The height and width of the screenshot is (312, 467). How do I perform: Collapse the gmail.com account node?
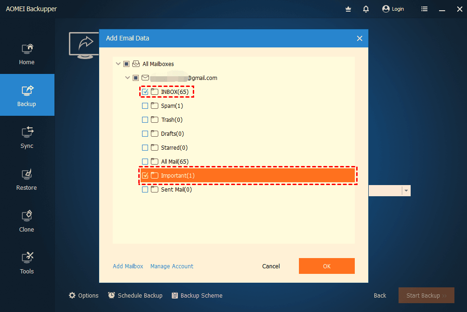click(x=128, y=78)
